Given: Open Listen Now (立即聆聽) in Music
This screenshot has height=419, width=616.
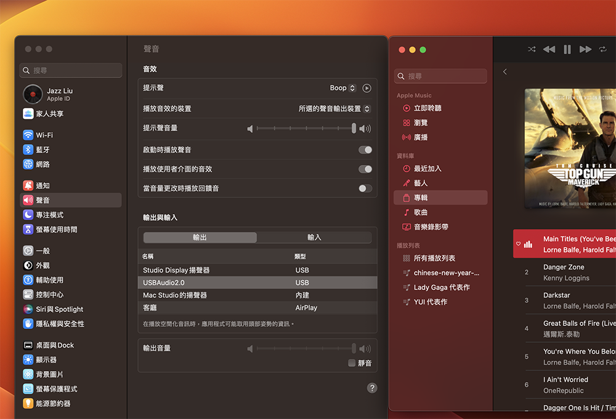Looking at the screenshot, I should coord(440,108).
